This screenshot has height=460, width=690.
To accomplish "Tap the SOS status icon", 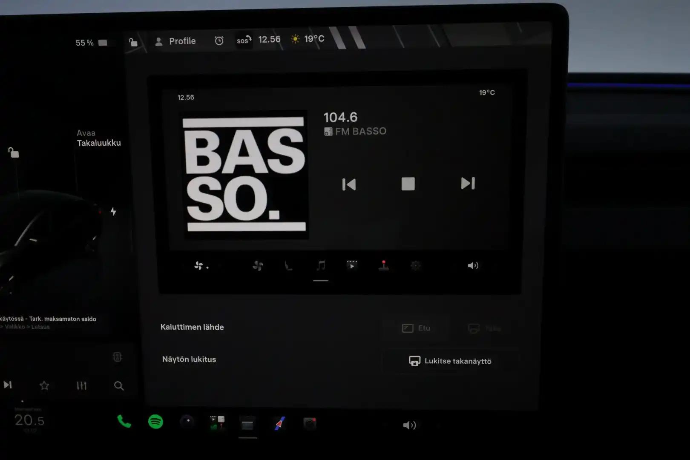I will [x=244, y=40].
